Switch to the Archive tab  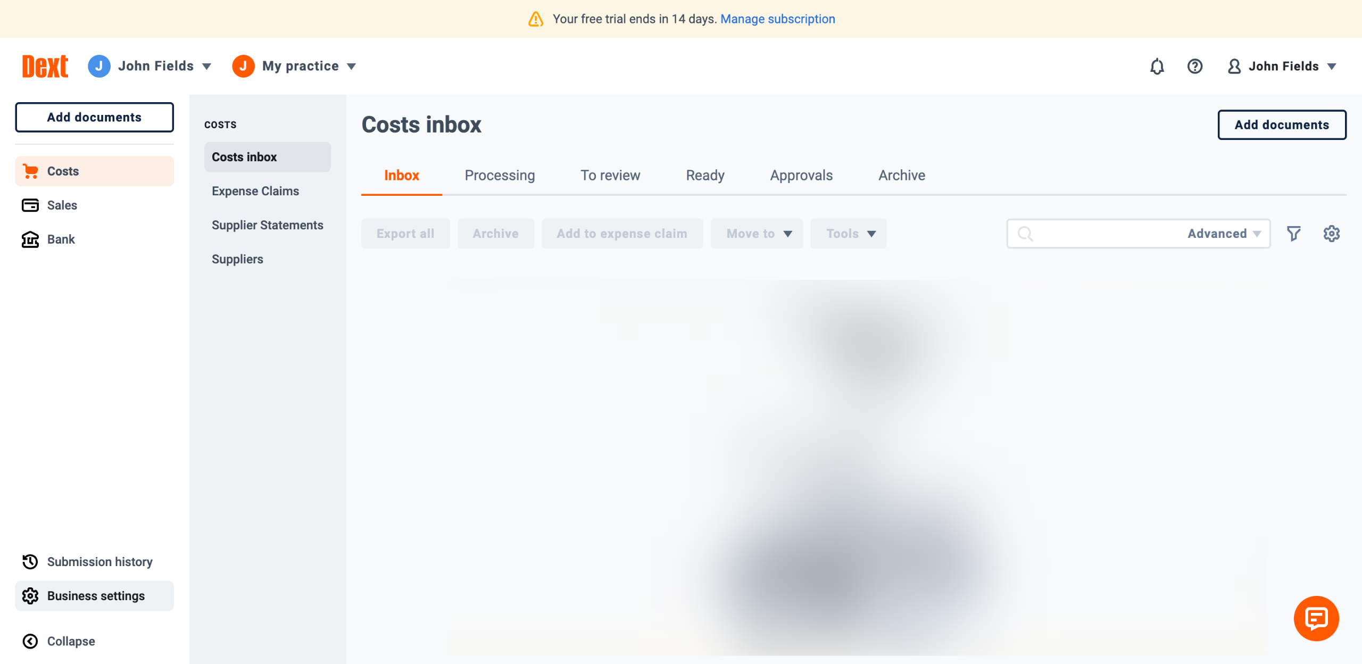[902, 176]
